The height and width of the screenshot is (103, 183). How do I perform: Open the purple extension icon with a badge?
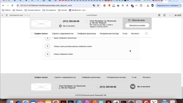(132, 6)
